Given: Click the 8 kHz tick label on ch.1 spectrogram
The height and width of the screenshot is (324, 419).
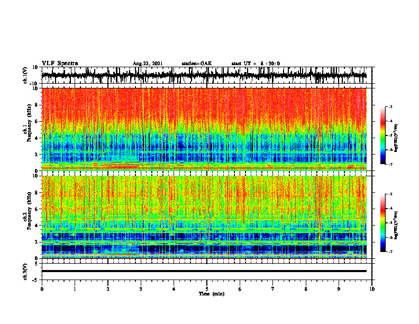Looking at the screenshot, I should [37, 105].
